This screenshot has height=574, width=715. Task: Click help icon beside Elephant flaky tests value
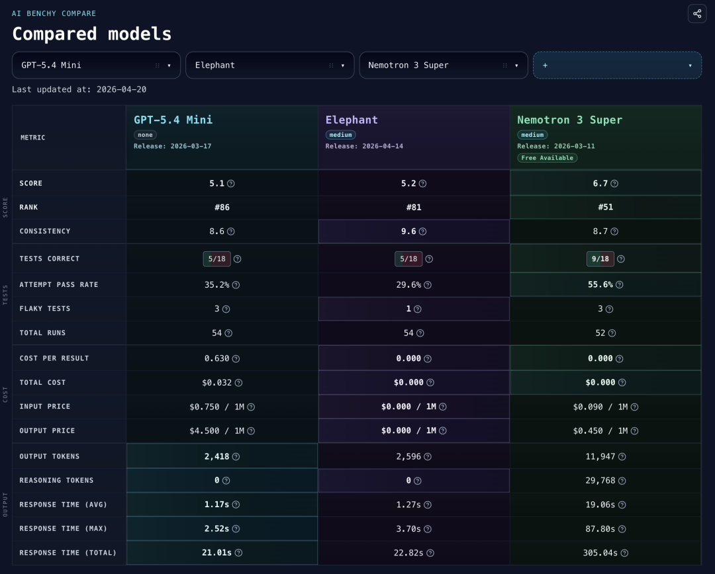point(417,309)
